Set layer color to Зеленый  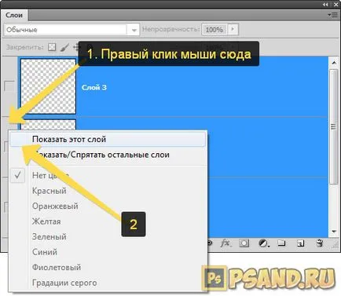pyautogui.click(x=108, y=236)
